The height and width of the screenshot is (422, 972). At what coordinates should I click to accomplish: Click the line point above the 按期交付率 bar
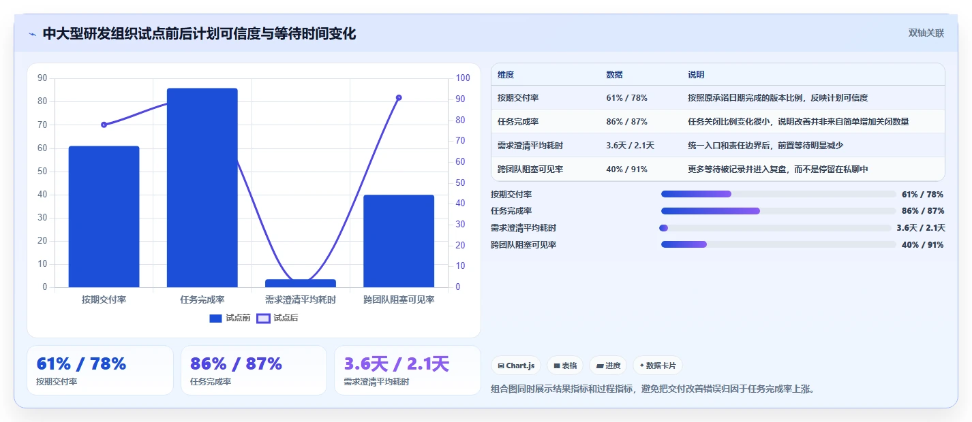(x=104, y=125)
